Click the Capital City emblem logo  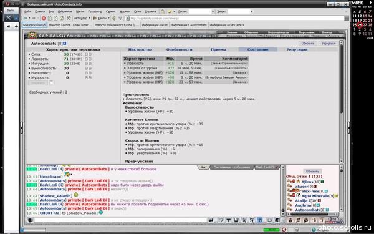[32, 36]
